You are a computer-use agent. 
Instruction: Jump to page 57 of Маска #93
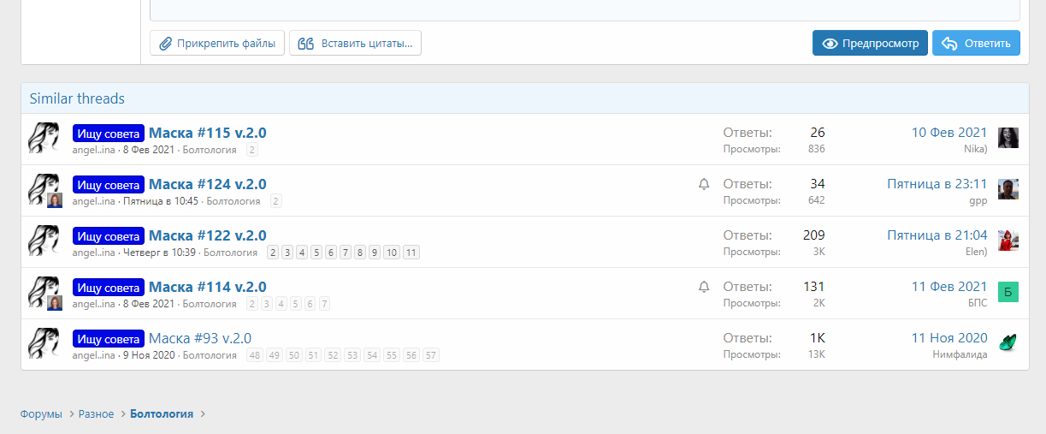pyautogui.click(x=430, y=355)
